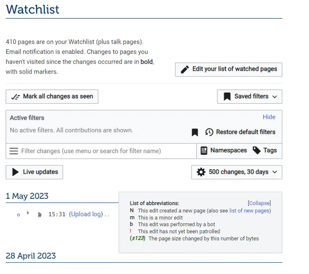This screenshot has height=274, width=309.
Task: Click the bookmark icon on Saved filters
Action: (x=227, y=97)
